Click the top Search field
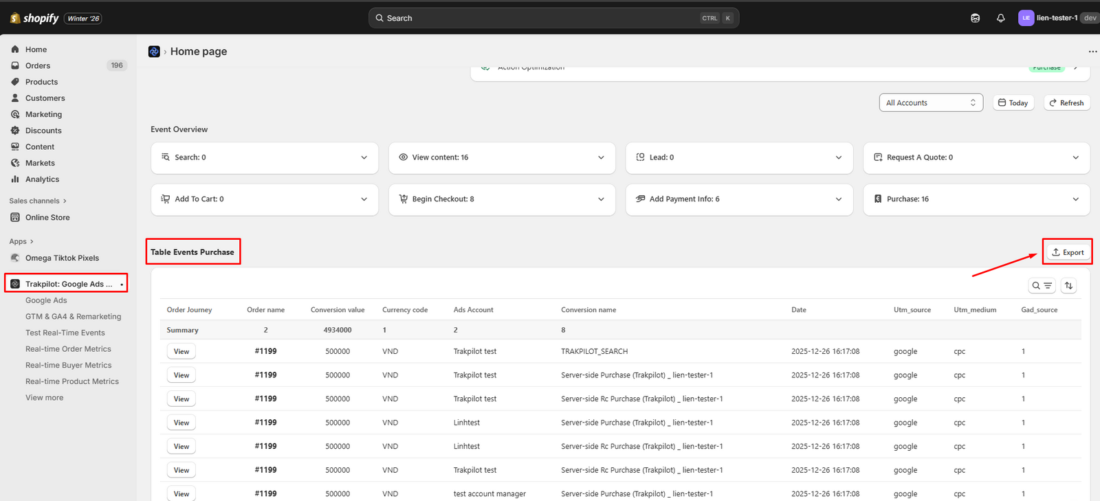Image resolution: width=1100 pixels, height=501 pixels. (553, 19)
